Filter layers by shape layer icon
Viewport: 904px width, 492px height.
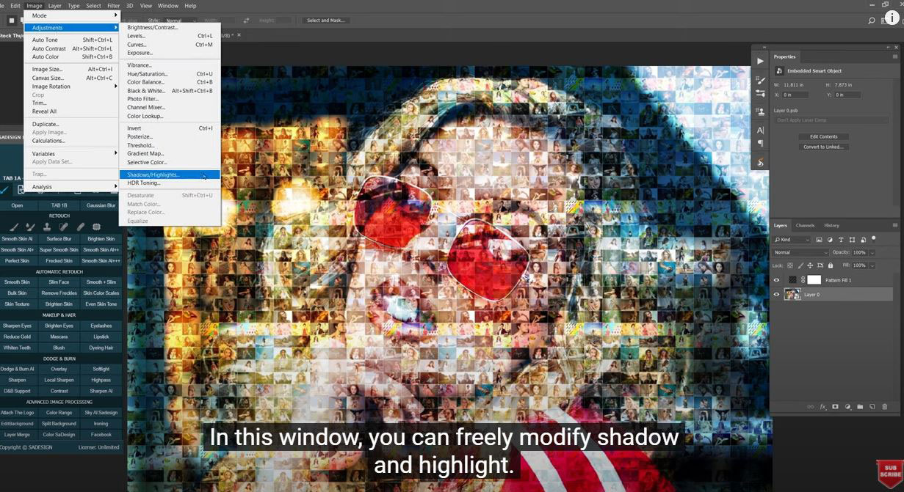click(852, 240)
